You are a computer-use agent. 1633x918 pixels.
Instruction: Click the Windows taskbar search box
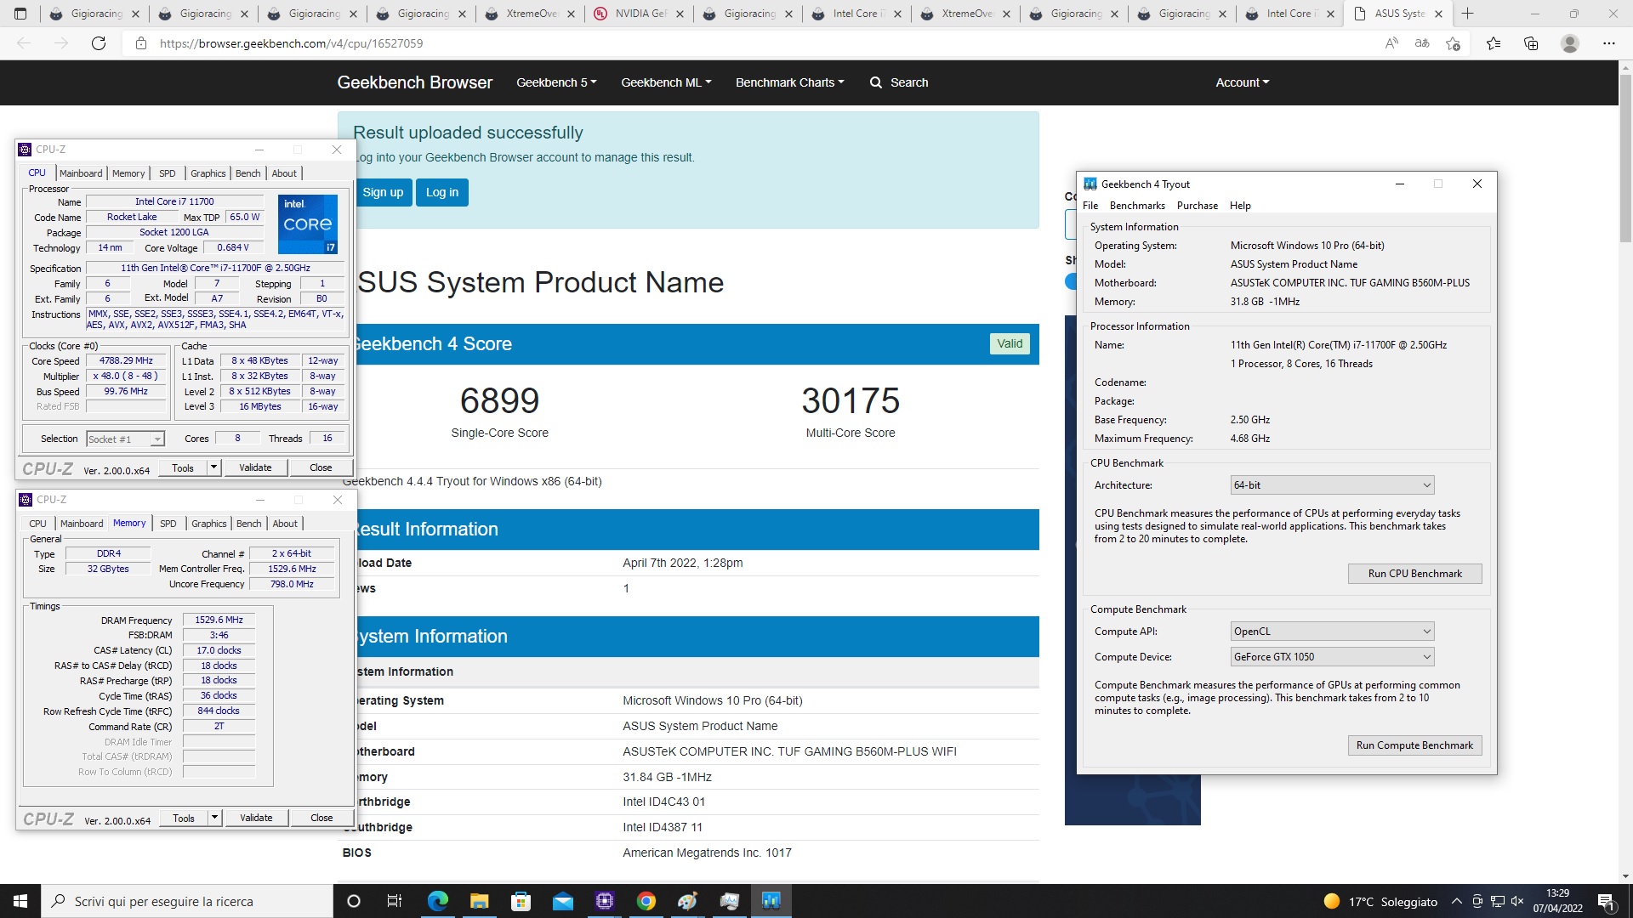coord(187,901)
